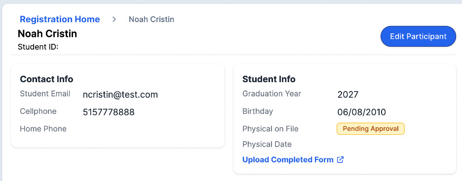This screenshot has width=462, height=181.
Task: Select the Noah Cristin breadcrumb item
Action: [x=152, y=19]
